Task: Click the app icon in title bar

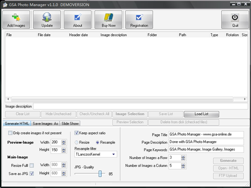Action: [x=5, y=5]
